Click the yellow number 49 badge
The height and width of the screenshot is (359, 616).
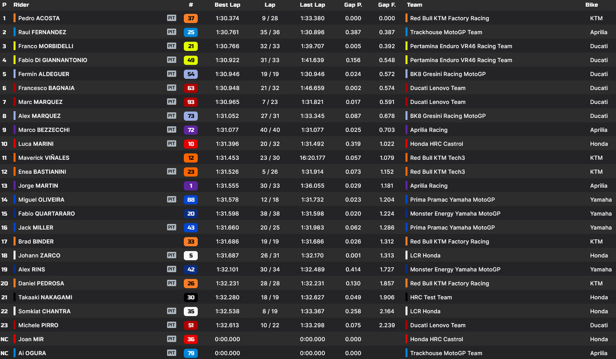click(x=191, y=60)
